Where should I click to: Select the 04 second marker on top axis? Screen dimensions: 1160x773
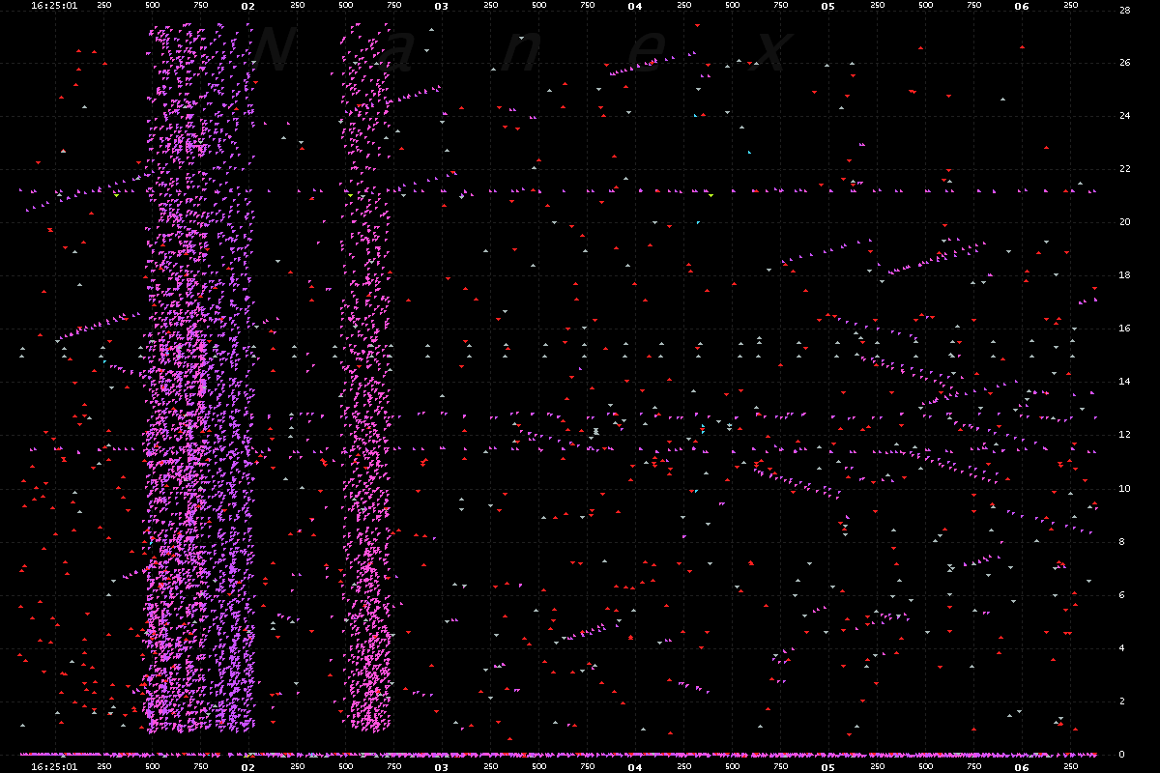pyautogui.click(x=635, y=6)
